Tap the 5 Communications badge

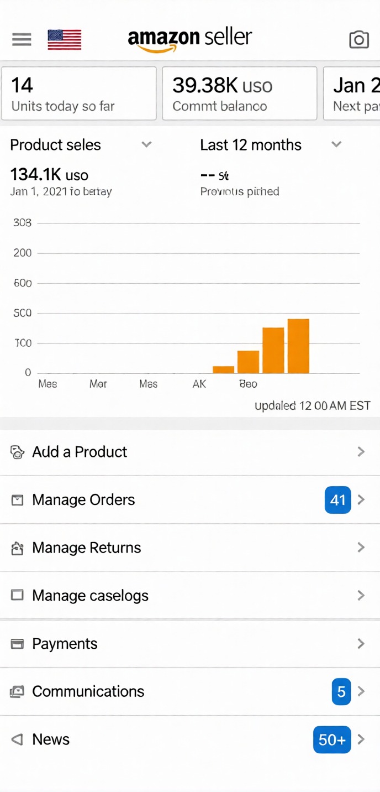click(x=341, y=691)
